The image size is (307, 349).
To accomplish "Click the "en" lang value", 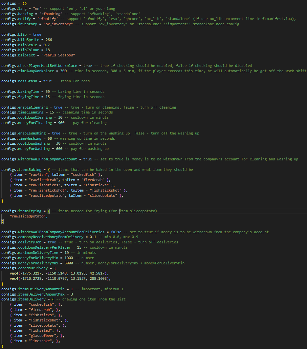I will click(x=37, y=8).
